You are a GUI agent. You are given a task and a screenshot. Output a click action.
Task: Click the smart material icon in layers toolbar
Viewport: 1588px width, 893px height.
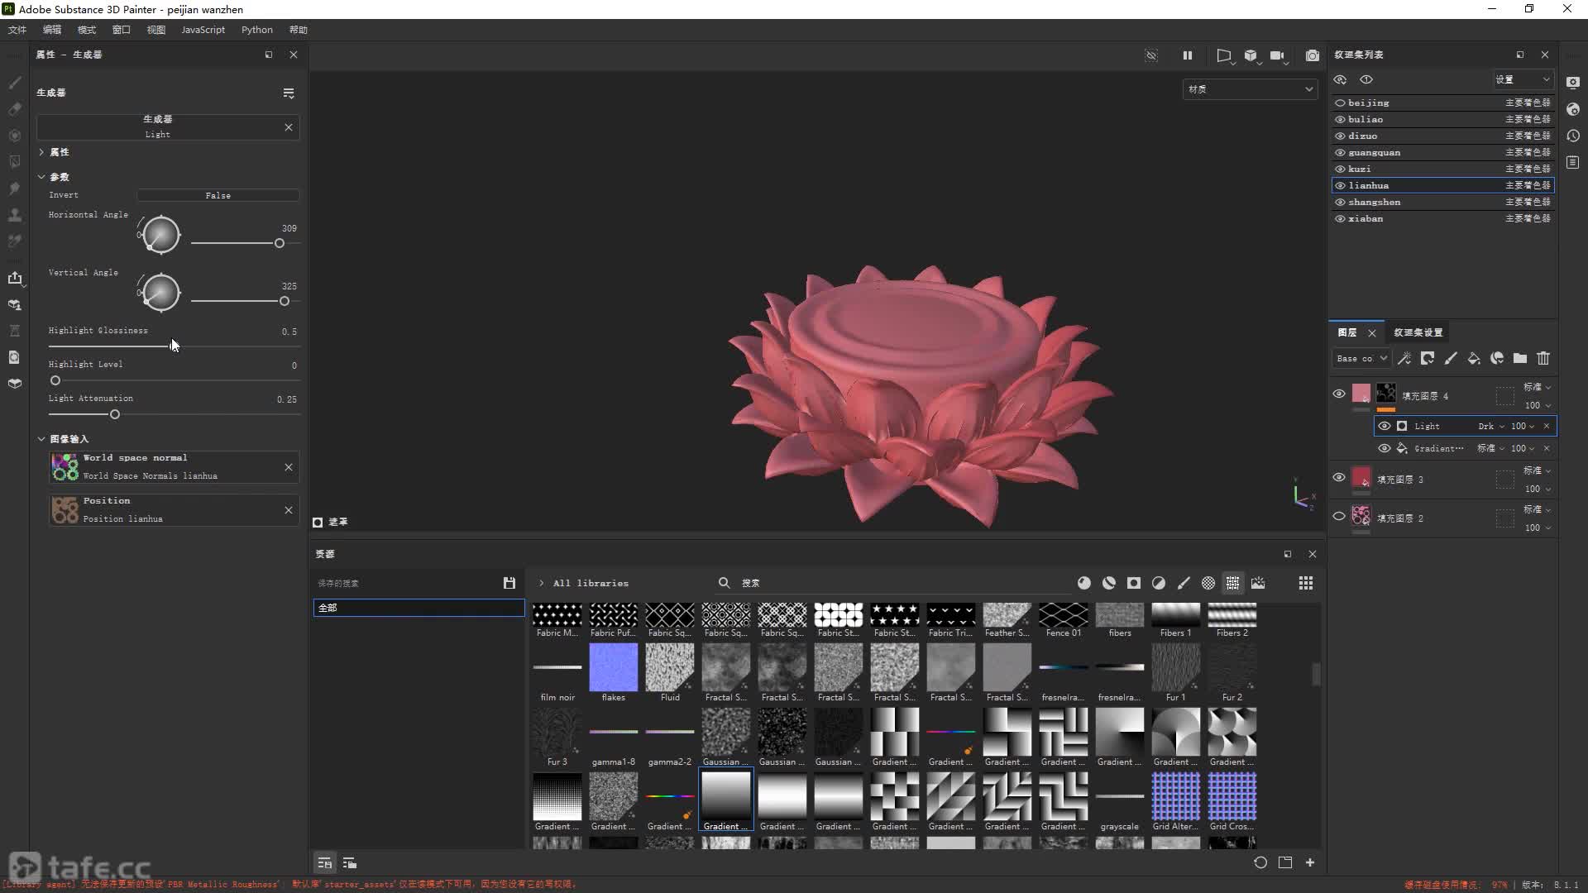tap(1497, 358)
